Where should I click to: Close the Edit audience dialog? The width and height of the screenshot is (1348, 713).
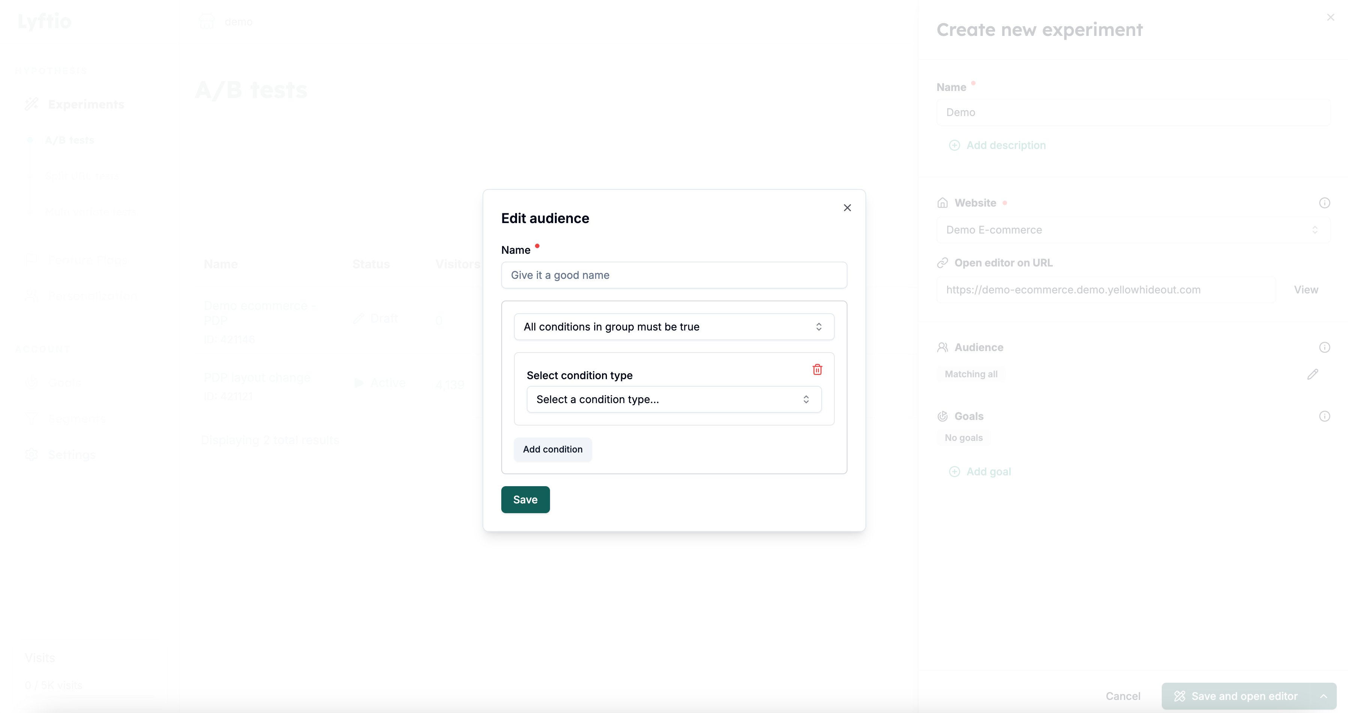click(x=847, y=207)
